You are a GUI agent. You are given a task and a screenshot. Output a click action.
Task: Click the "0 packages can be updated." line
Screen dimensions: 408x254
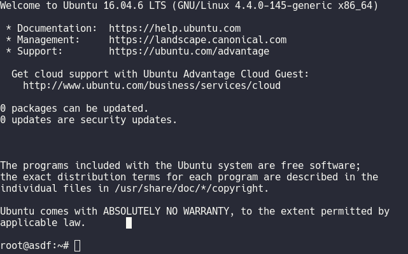click(74, 109)
